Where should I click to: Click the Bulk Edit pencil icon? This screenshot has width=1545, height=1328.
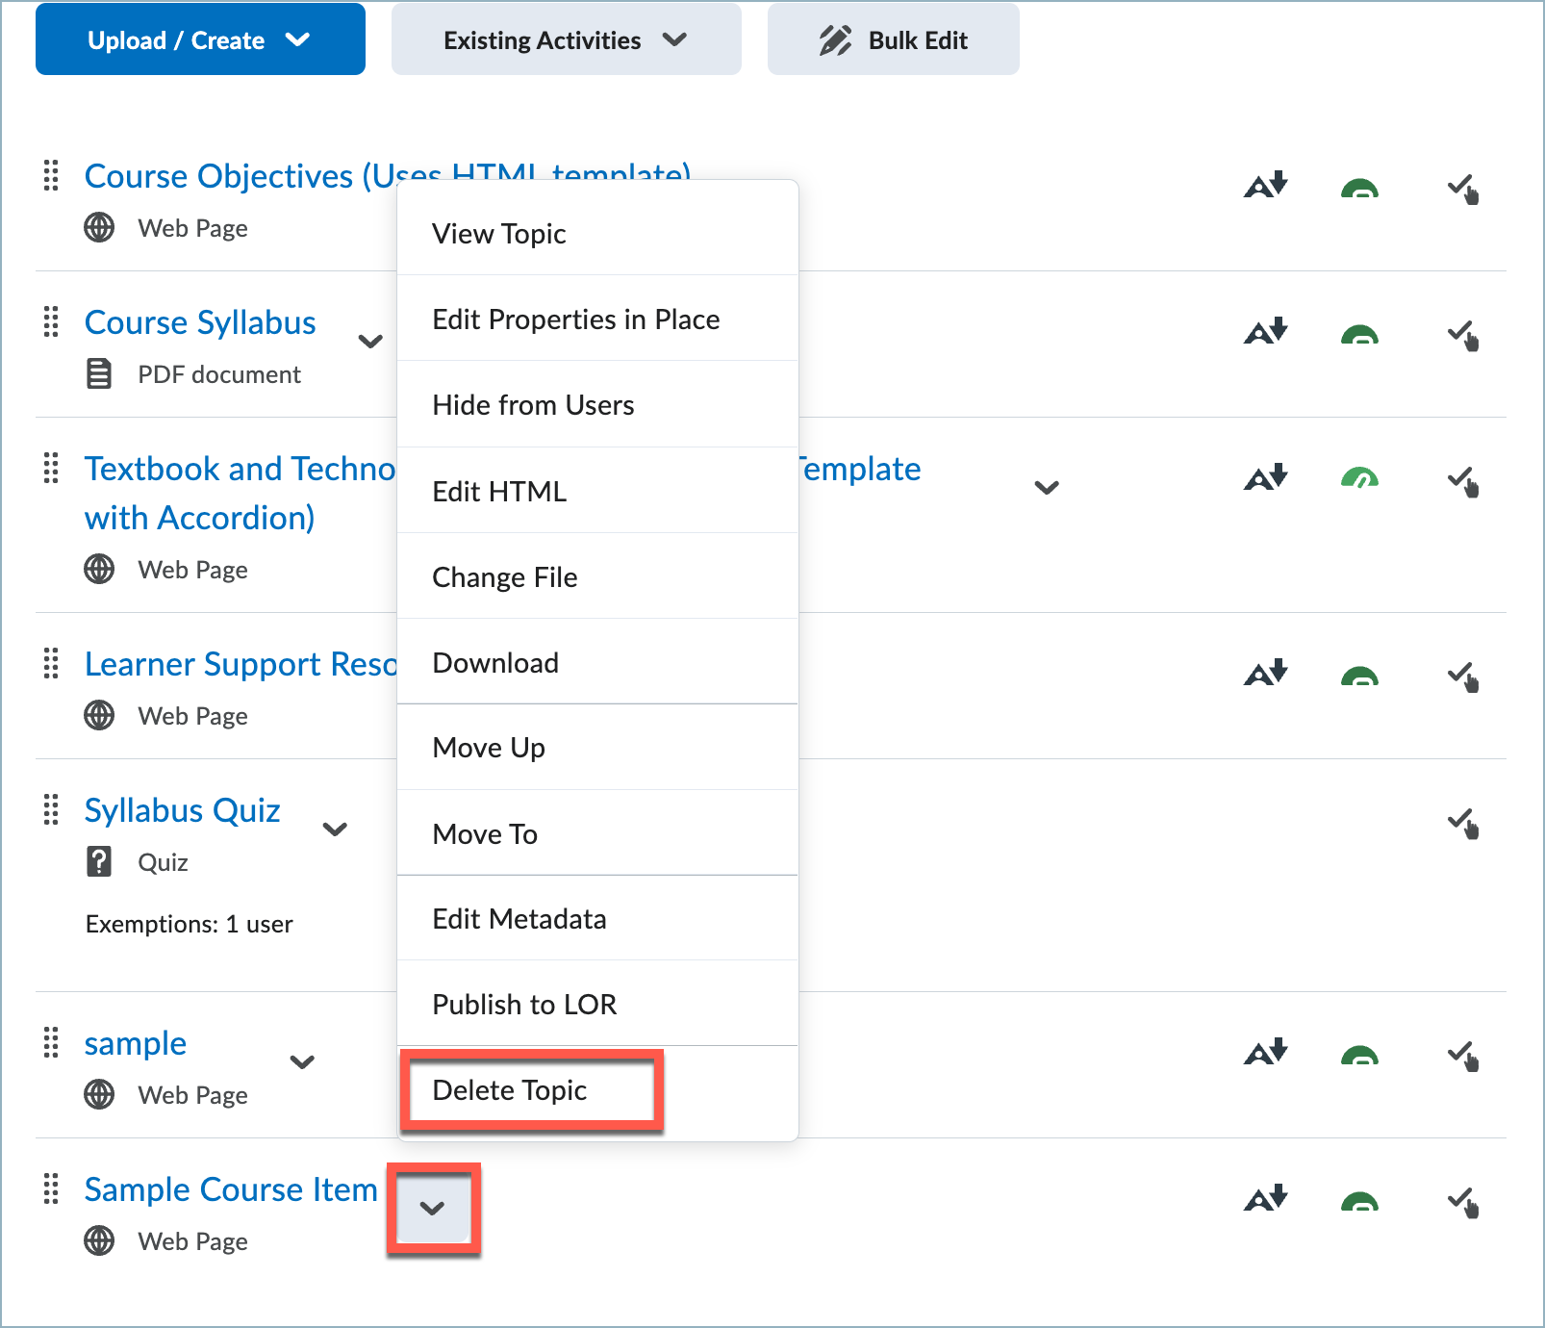tap(836, 39)
